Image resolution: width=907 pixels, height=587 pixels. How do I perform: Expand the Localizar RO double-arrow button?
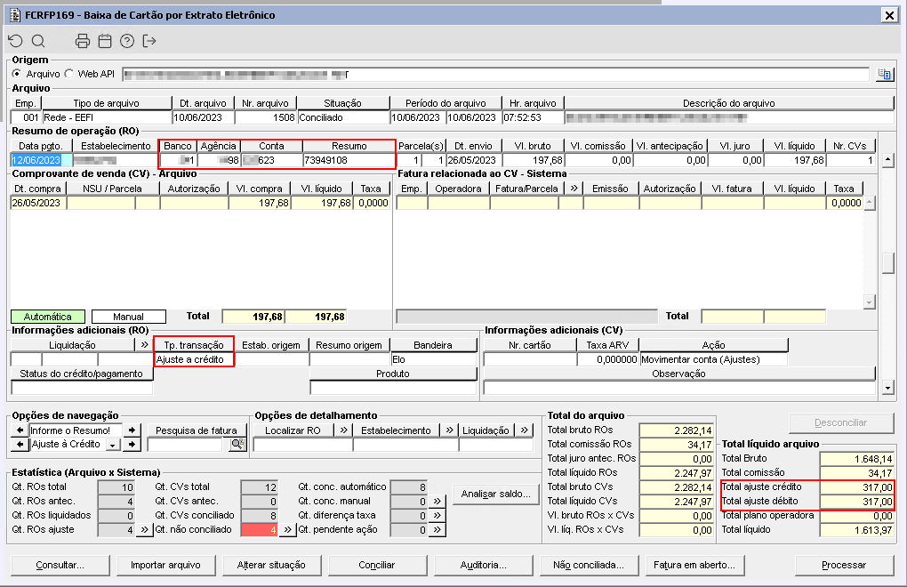tap(342, 430)
